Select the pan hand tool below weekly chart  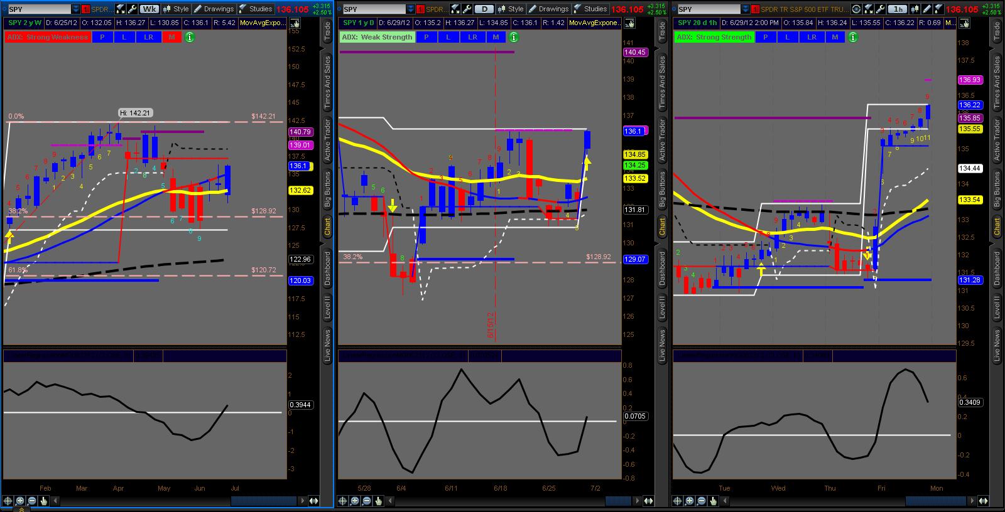click(44, 501)
